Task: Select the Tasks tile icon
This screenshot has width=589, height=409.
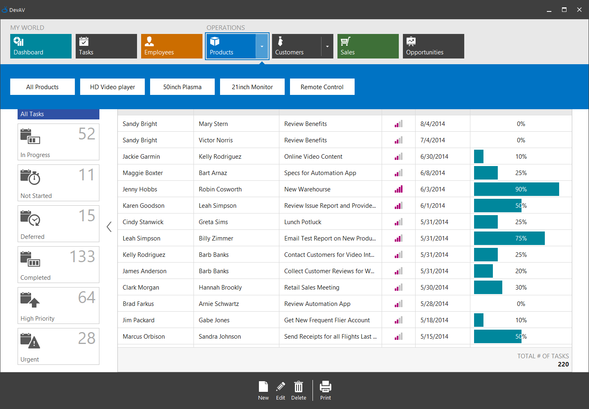Action: 84,41
